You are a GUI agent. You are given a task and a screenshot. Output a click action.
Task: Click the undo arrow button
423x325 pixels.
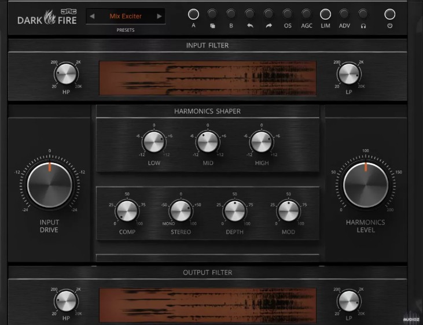[x=250, y=14]
